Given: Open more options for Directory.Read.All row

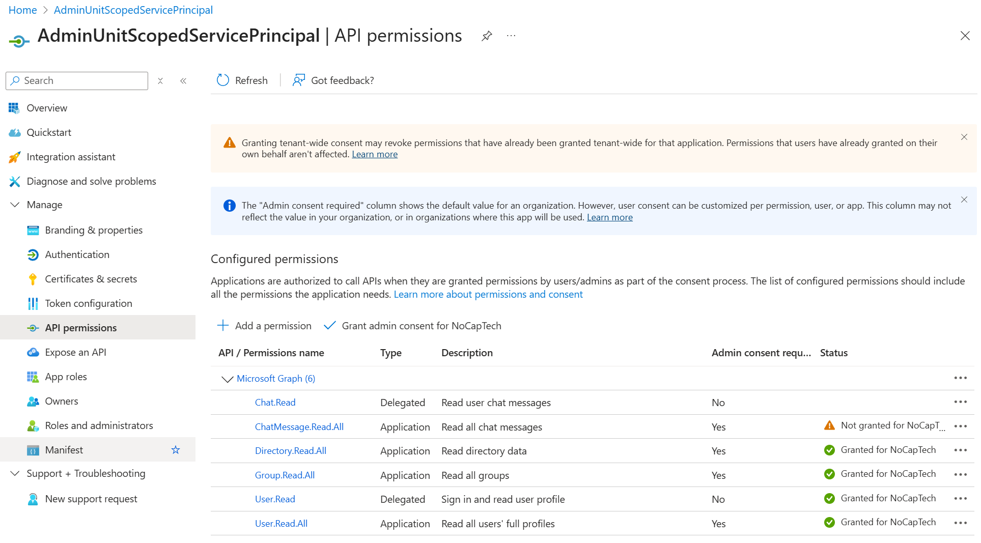Looking at the screenshot, I should (x=960, y=450).
